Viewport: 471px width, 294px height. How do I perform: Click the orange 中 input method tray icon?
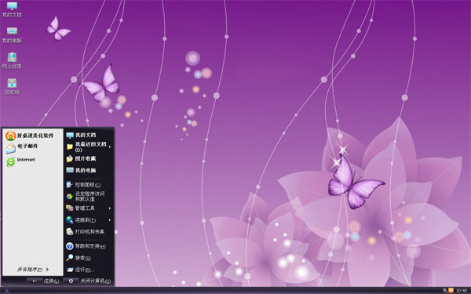click(451, 290)
